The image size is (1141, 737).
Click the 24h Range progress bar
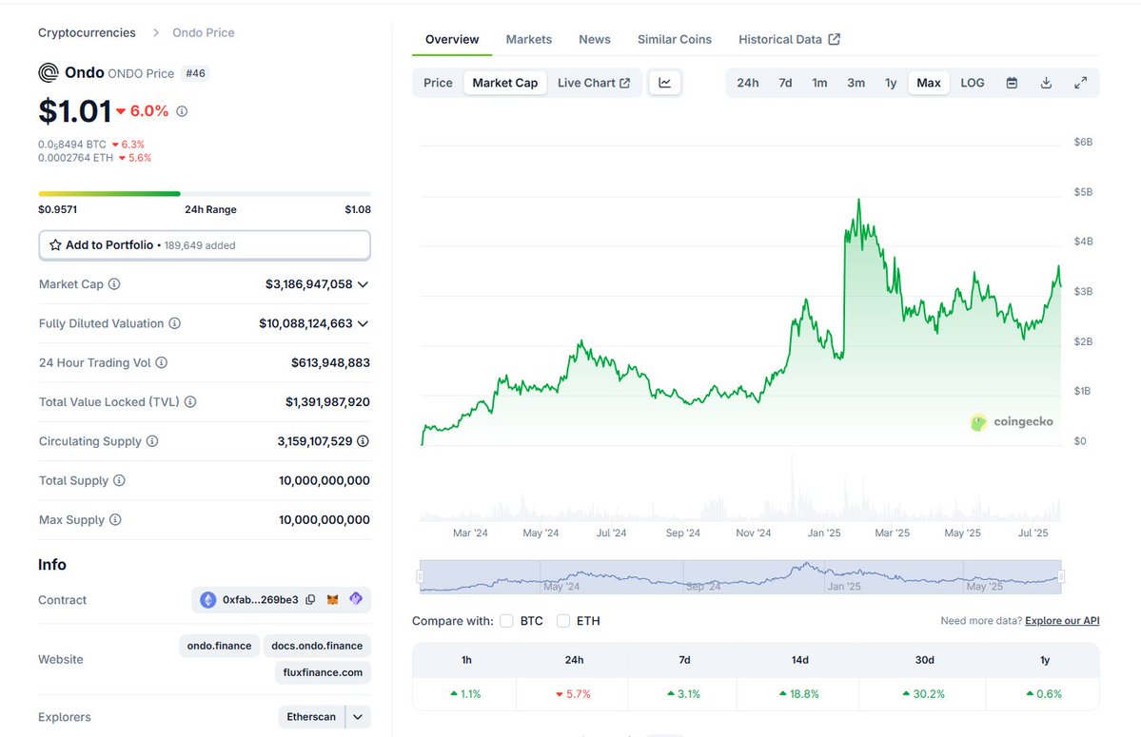205,193
